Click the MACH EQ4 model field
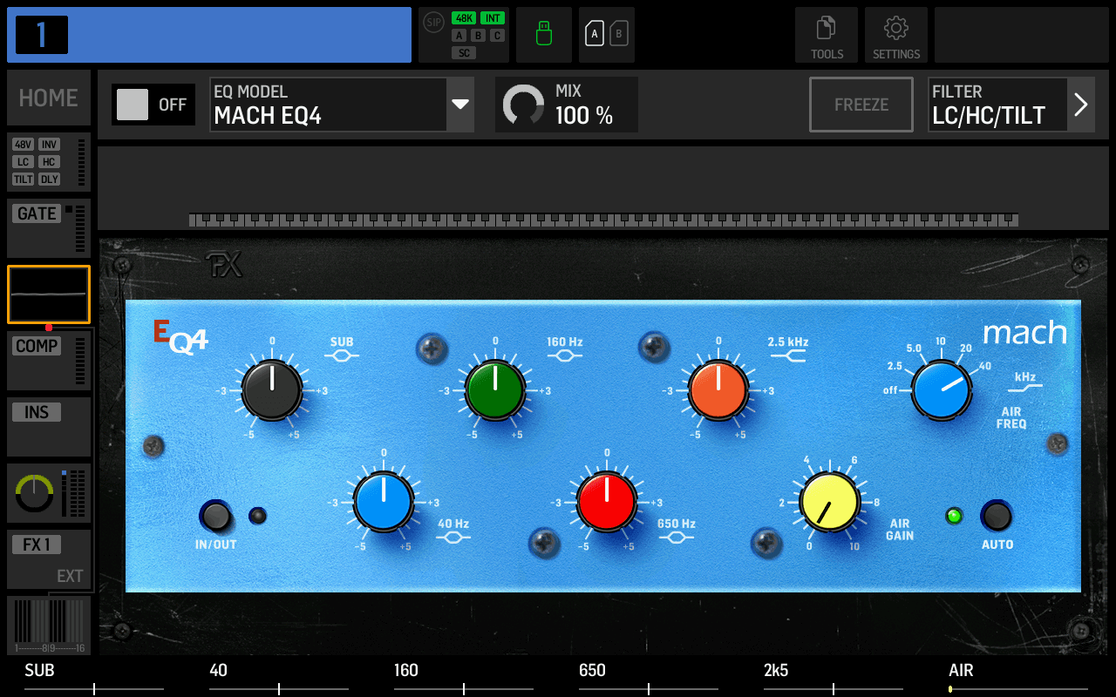 pyautogui.click(x=328, y=105)
